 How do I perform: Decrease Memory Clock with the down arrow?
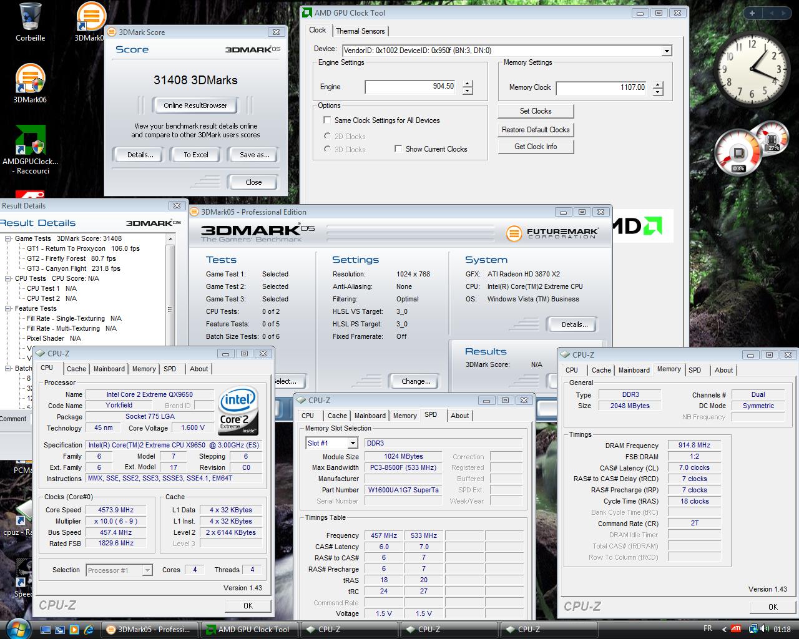[x=658, y=92]
